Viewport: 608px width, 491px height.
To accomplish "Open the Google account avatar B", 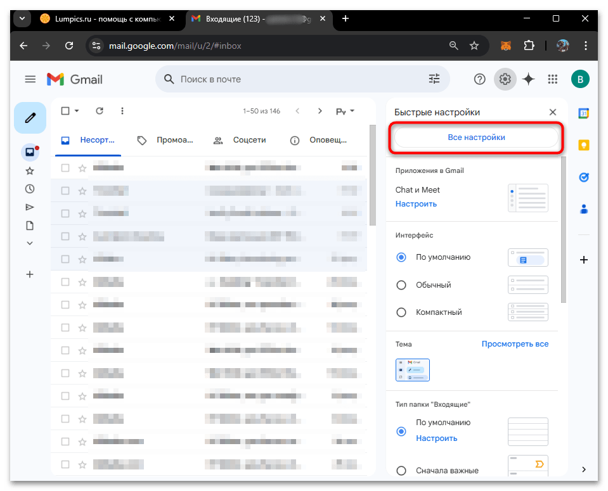I will point(580,79).
